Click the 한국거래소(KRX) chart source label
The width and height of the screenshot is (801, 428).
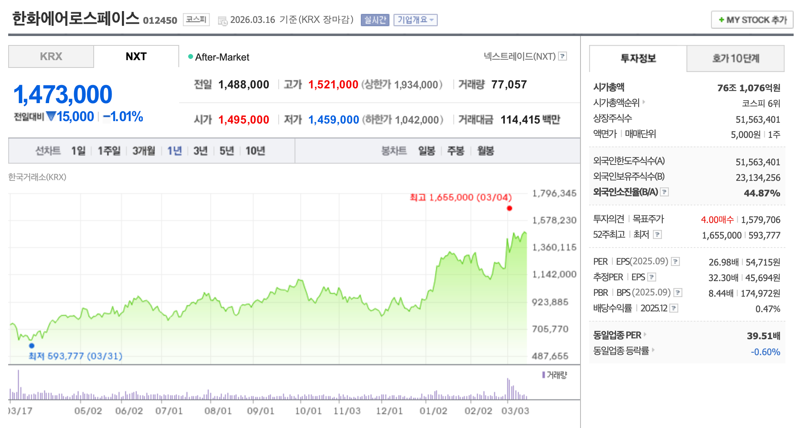(37, 177)
